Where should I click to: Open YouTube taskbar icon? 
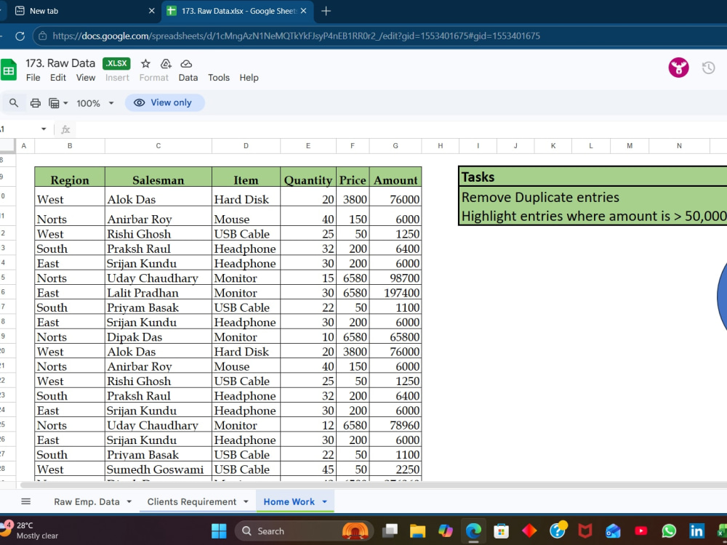point(641,531)
